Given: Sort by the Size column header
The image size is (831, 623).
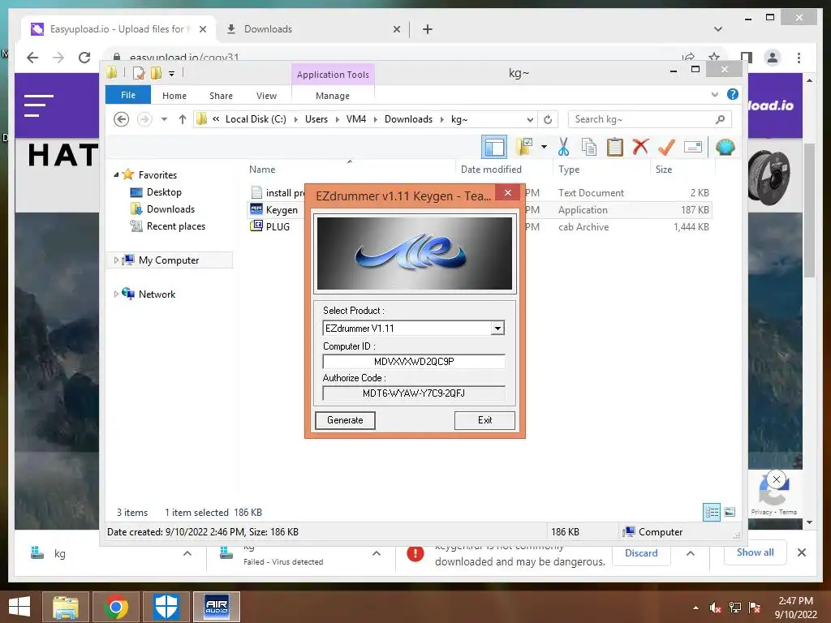Looking at the screenshot, I should [664, 170].
